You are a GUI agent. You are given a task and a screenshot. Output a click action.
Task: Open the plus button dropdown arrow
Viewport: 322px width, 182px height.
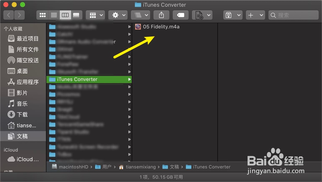[261, 15]
